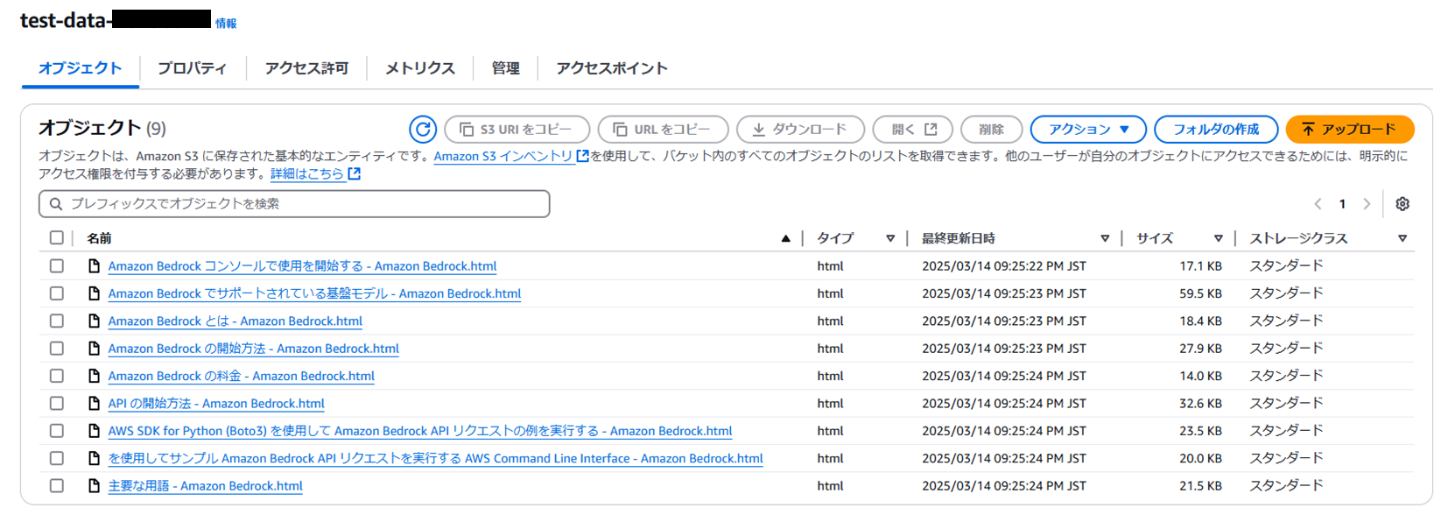Select checkbox for Amazon Bedrock の料金 file
This screenshot has height=522, width=1455.
pyautogui.click(x=57, y=376)
